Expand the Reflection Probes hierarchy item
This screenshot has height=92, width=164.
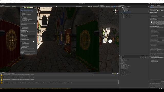pos(122,17)
